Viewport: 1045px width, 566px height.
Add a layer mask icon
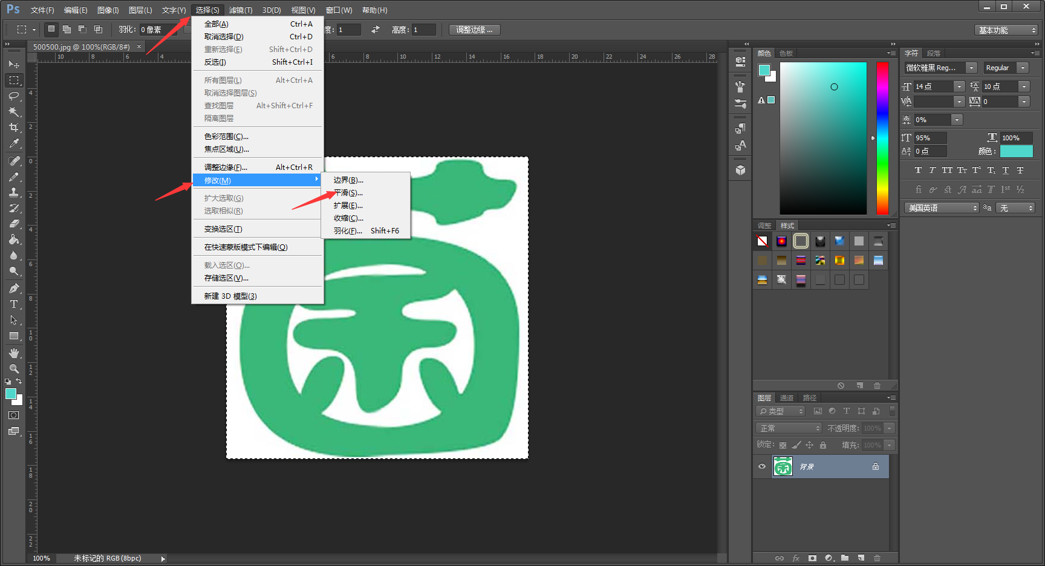[812, 558]
